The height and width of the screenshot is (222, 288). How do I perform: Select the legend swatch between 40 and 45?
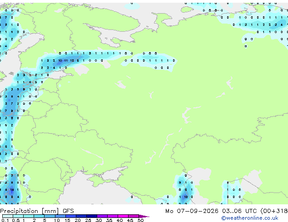click(123, 216)
